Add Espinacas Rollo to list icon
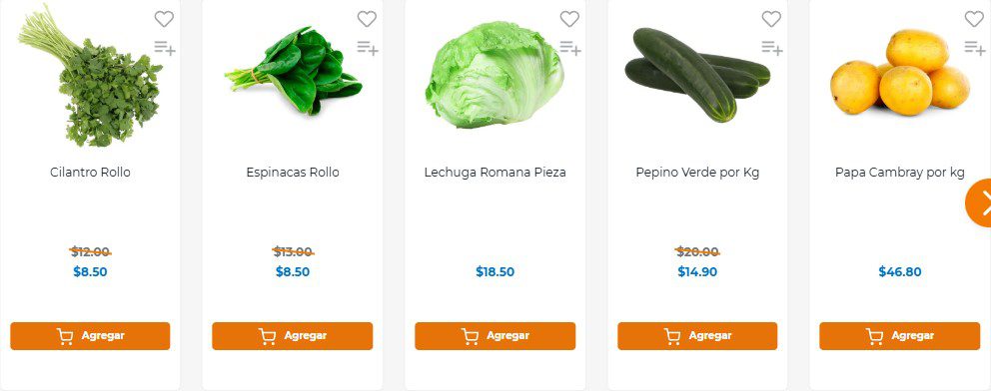This screenshot has height=391, width=991. 368,47
